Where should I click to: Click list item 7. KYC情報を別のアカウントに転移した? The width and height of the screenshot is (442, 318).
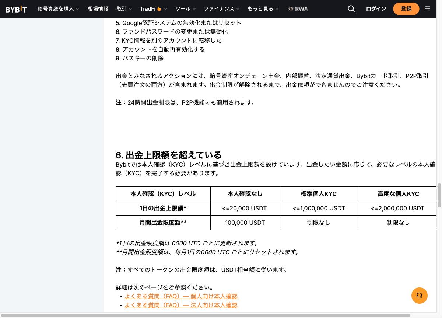point(169,41)
